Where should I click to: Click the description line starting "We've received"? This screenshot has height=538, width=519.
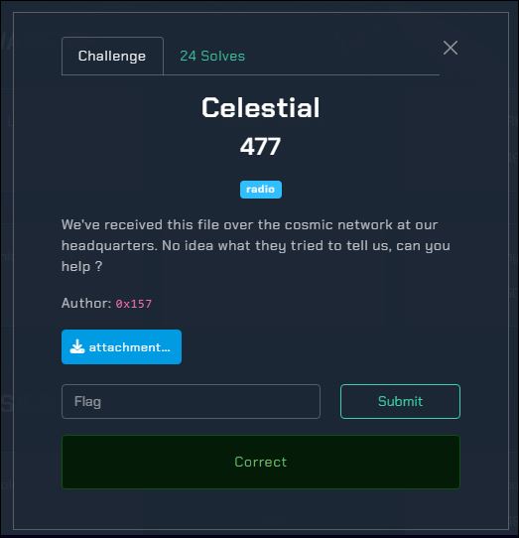click(x=250, y=225)
